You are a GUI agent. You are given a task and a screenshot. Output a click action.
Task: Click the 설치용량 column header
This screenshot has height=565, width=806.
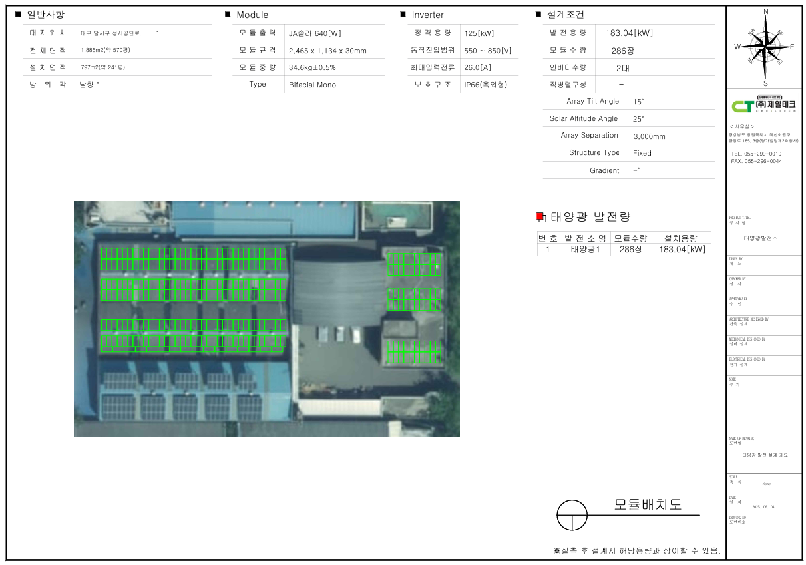[680, 238]
